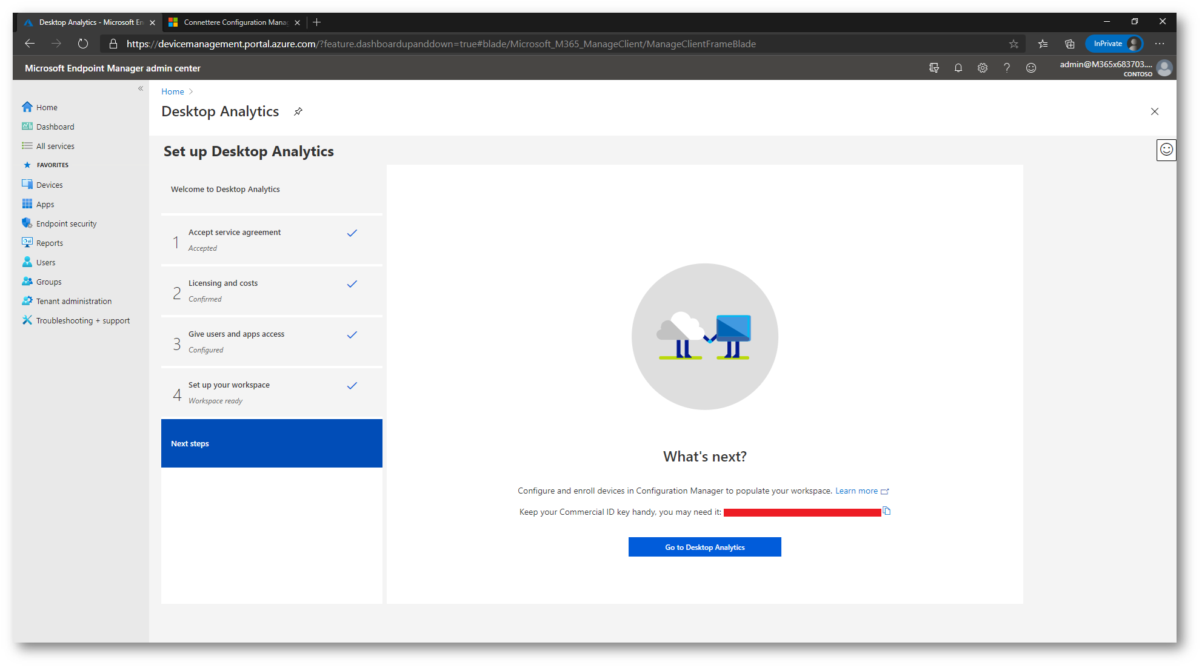Click the Home breadcrumb link
The width and height of the screenshot is (1202, 668).
click(173, 91)
